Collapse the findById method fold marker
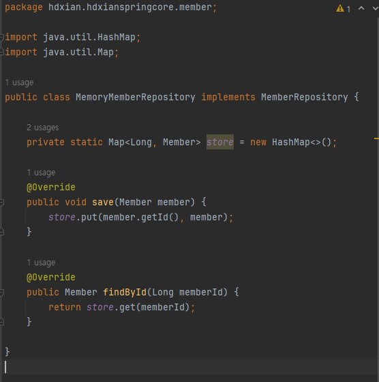The image size is (379, 382). point(1,293)
